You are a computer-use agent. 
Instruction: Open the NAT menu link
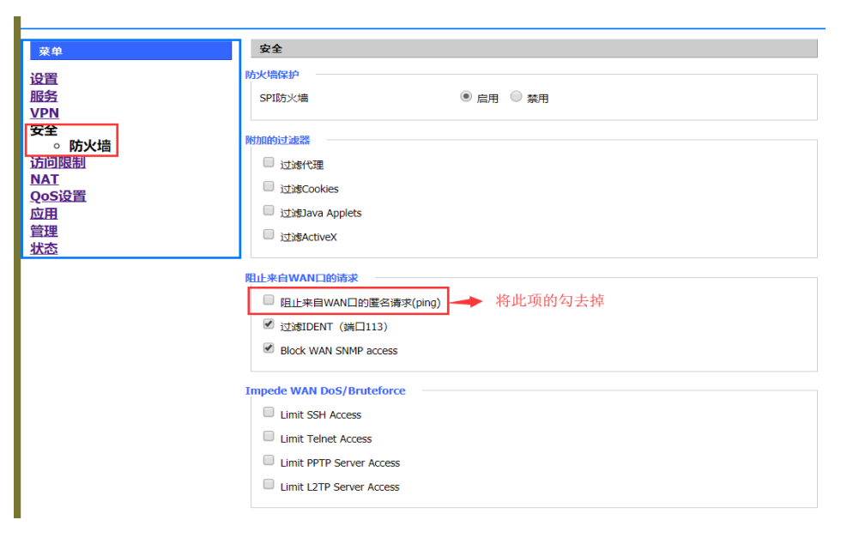click(45, 179)
